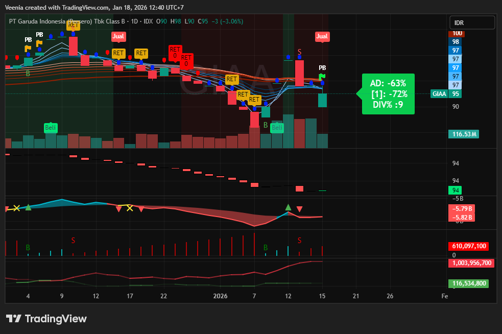
Task: Click the white 'PB' label above the green flag
Action: click(x=322, y=68)
